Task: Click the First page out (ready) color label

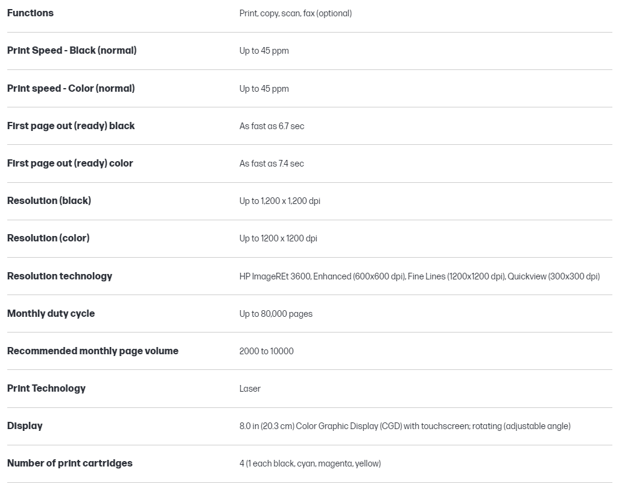Action: coord(70,164)
